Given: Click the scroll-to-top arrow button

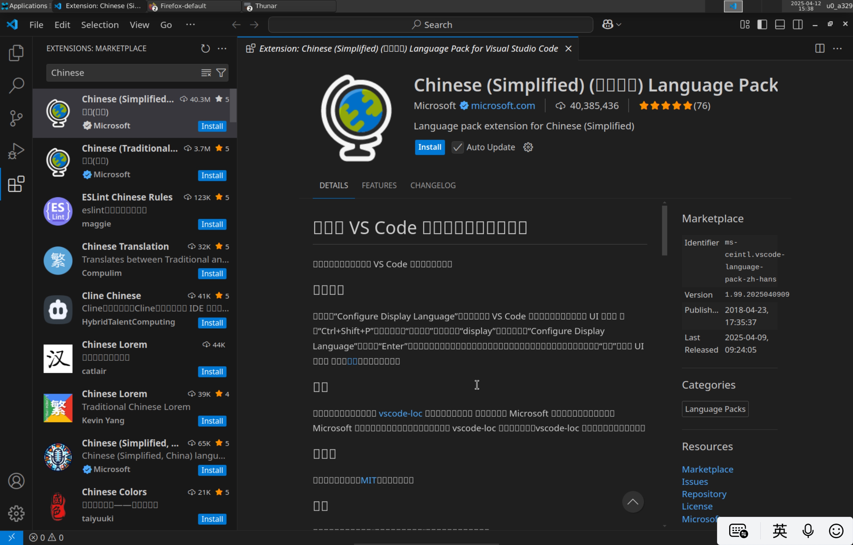Looking at the screenshot, I should (x=633, y=502).
